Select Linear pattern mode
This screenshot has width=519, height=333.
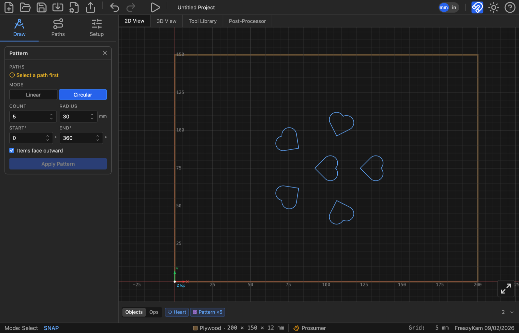(33, 95)
